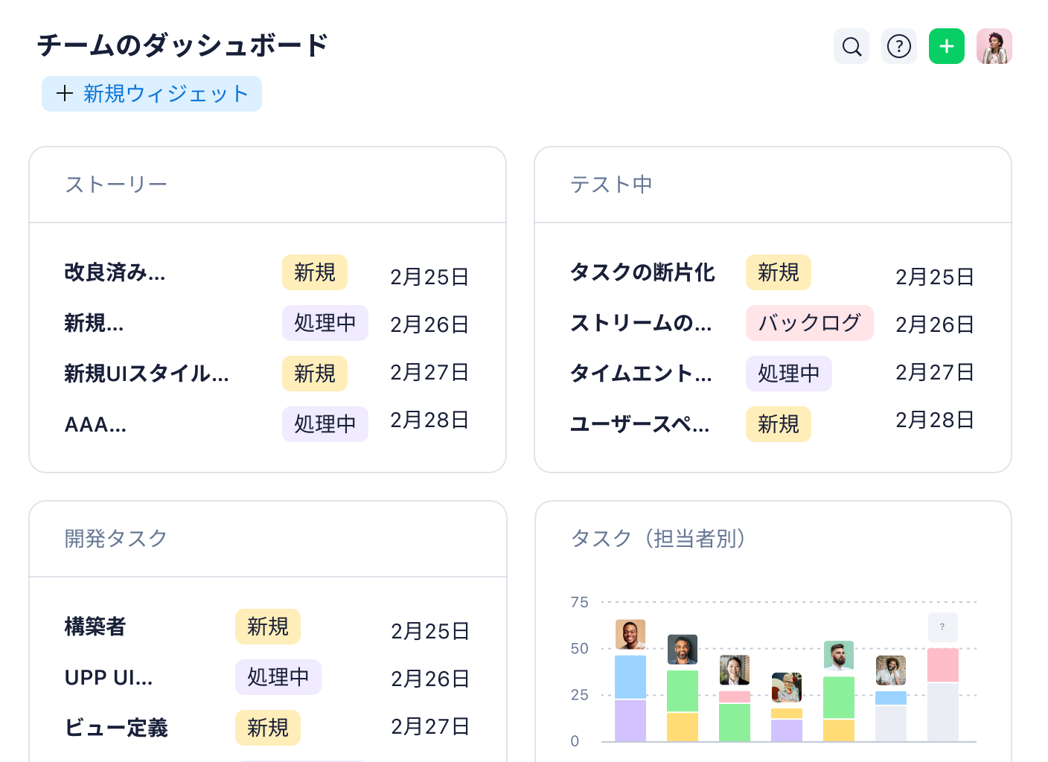Select the woman avatar above the third bar

coord(733,668)
